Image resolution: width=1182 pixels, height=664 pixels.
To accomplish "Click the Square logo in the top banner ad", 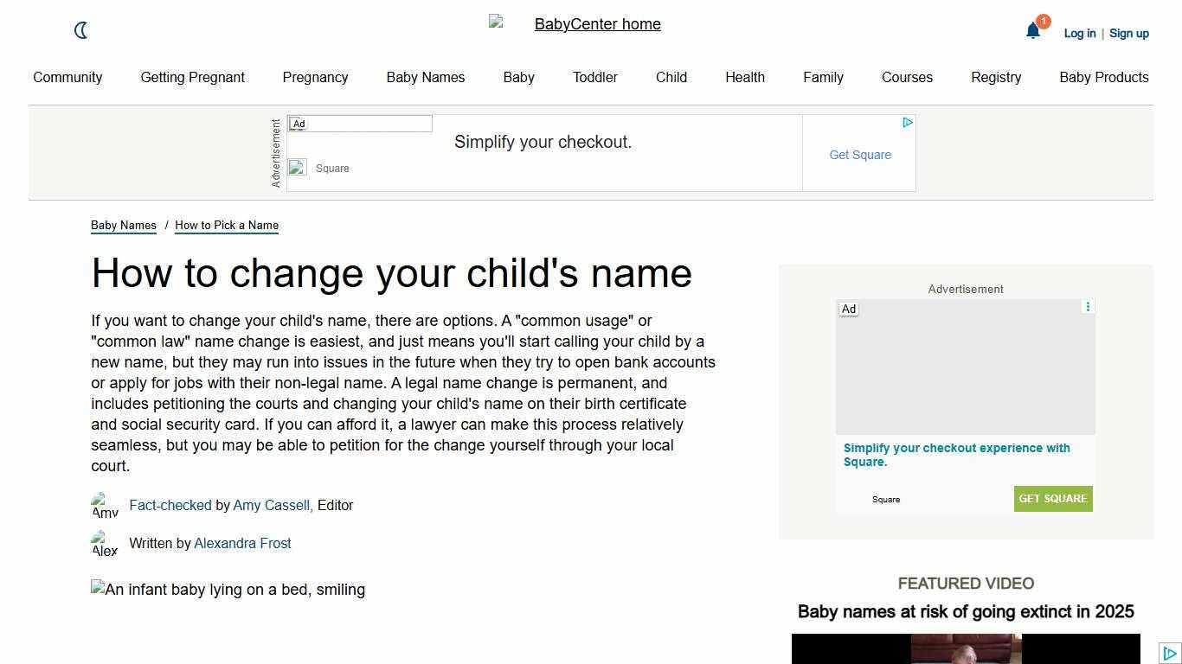I will 297,167.
